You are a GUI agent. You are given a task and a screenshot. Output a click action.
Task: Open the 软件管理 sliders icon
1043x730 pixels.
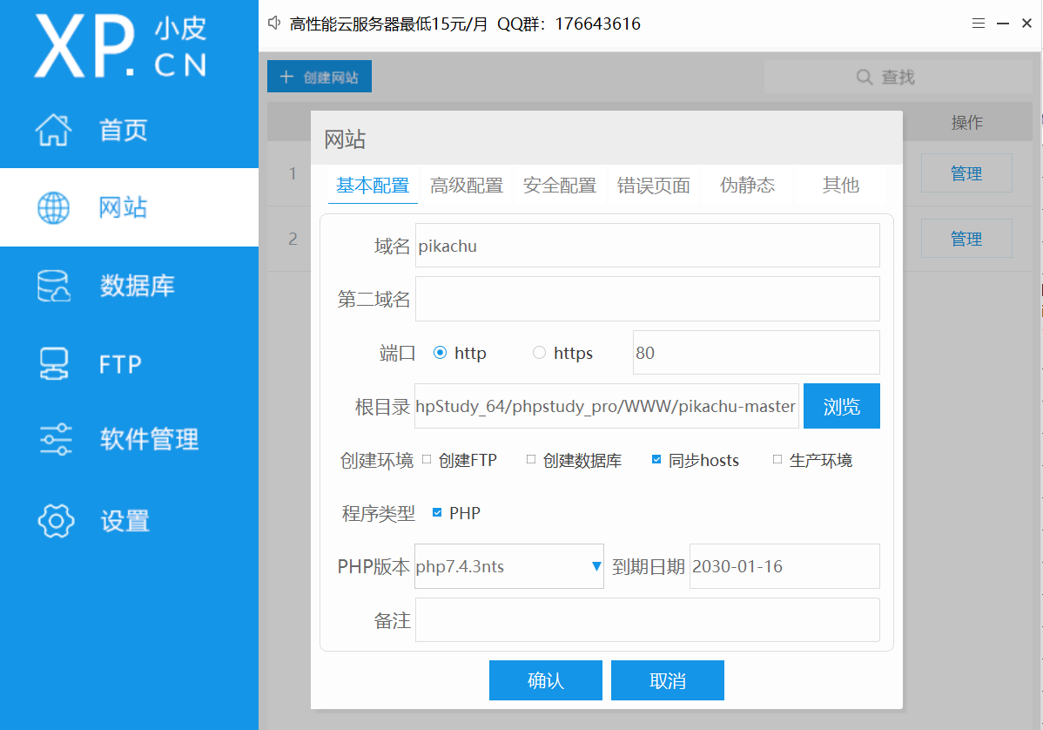click(56, 439)
